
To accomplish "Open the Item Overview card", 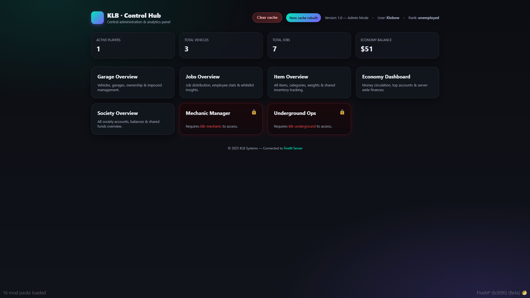I will 309,83.
